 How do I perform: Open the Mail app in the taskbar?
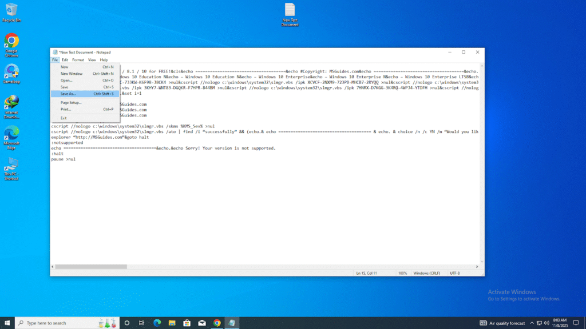click(201, 323)
